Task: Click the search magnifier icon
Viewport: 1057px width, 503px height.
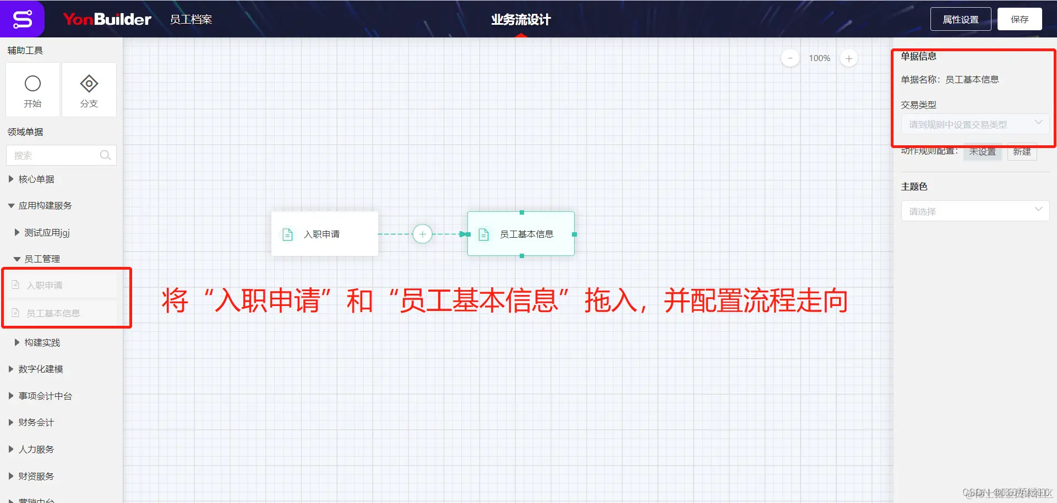Action: click(105, 155)
